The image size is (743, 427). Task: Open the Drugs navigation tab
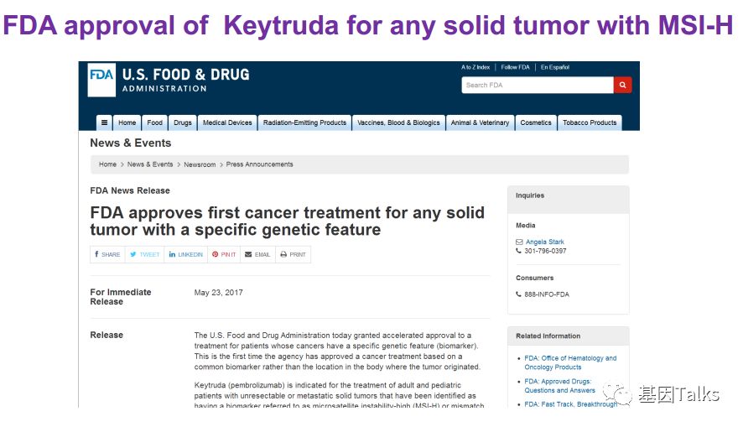(183, 122)
